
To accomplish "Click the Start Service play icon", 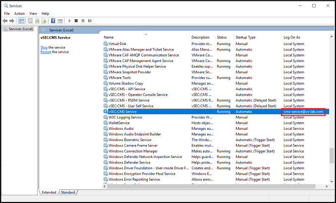I will (x=69, y=21).
